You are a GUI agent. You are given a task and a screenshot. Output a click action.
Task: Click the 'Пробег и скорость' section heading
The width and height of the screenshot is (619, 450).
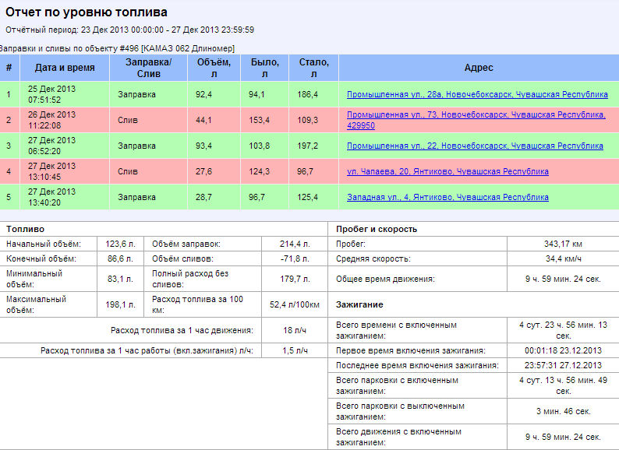click(x=377, y=229)
